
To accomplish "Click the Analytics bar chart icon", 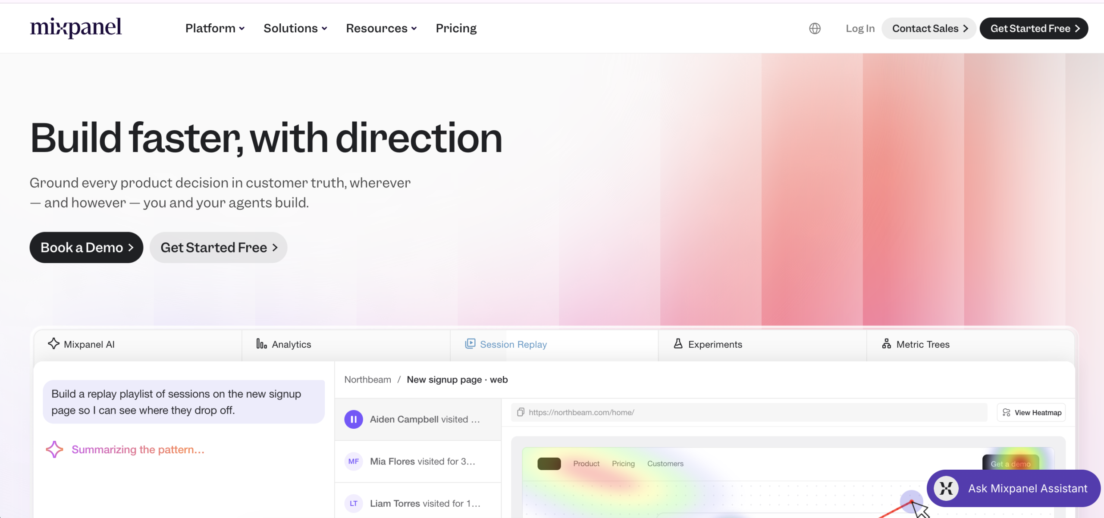I will pyautogui.click(x=261, y=344).
